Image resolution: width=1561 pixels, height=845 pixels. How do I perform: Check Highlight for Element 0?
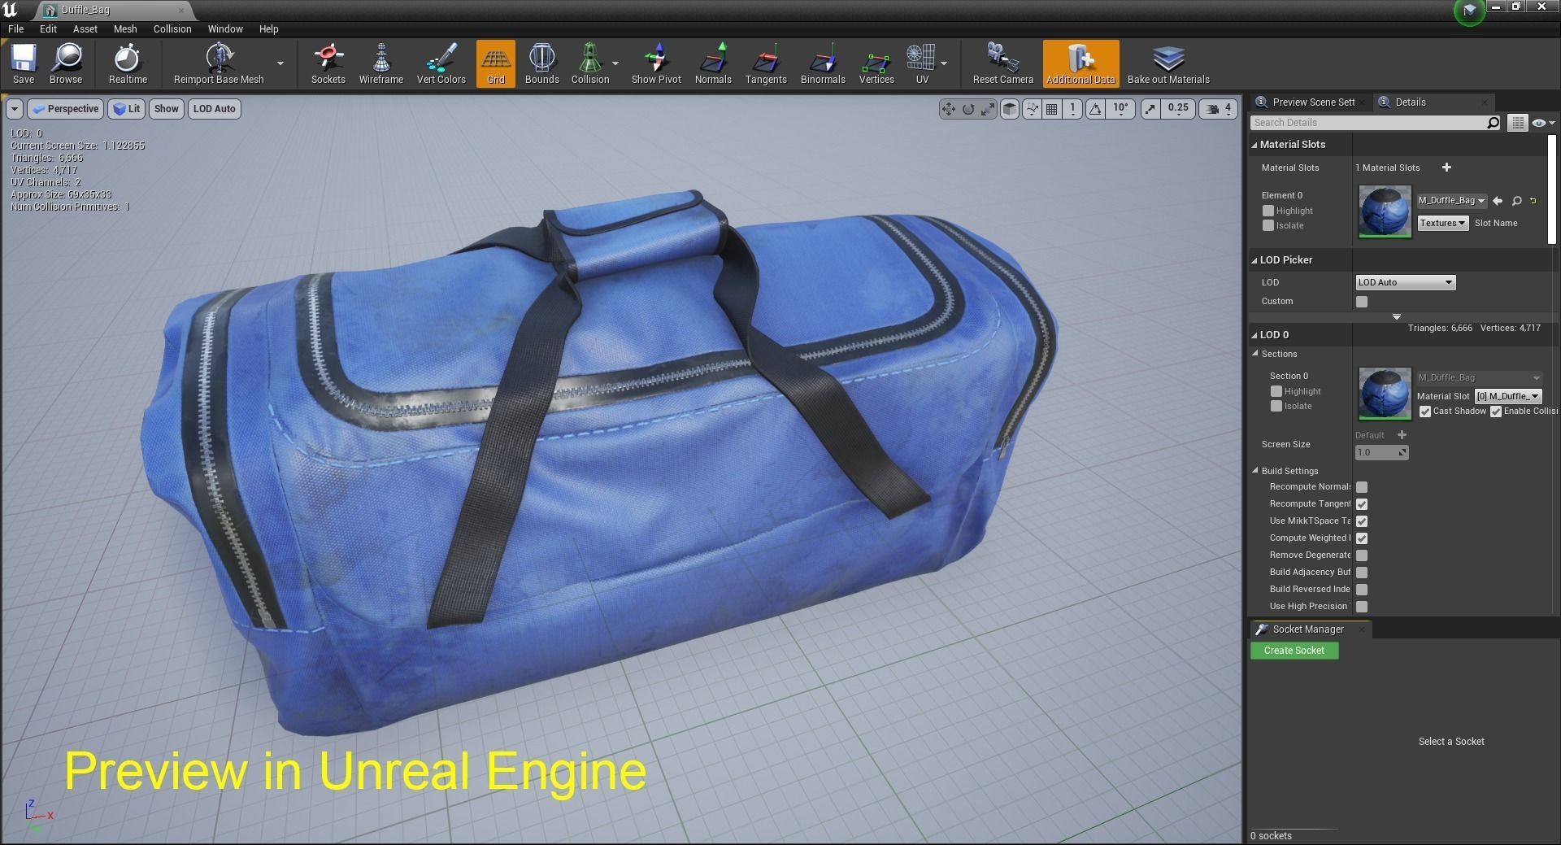point(1268,211)
